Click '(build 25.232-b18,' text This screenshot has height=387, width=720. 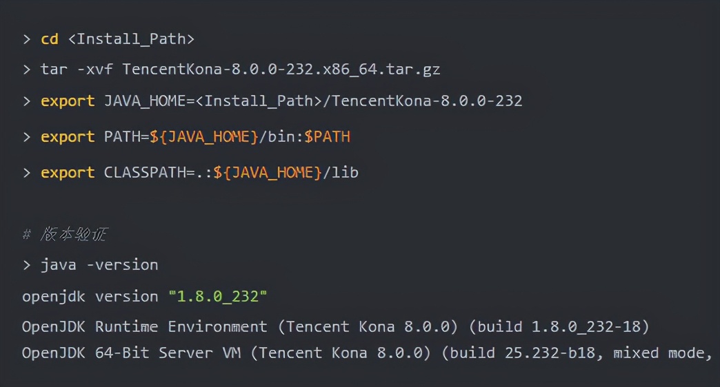[x=523, y=353]
